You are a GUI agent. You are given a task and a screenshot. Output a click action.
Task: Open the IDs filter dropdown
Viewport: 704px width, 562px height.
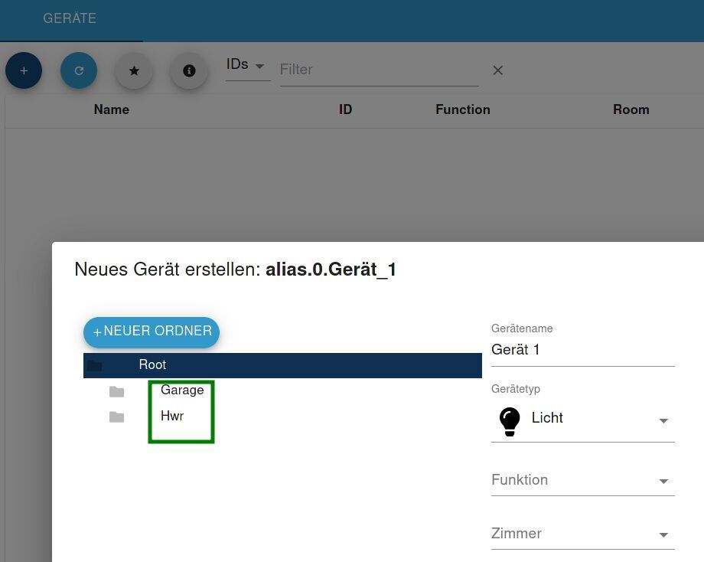[x=247, y=66]
